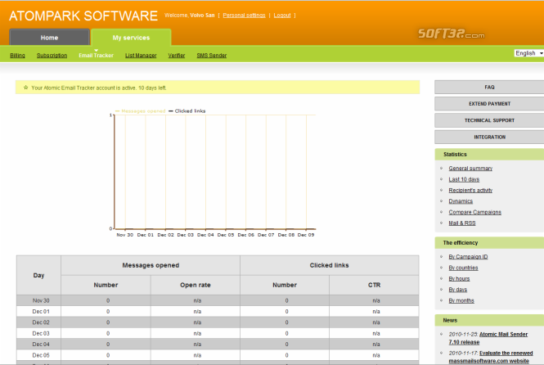
Task: Click Dec 09 label on chart axis
Action: pos(306,235)
